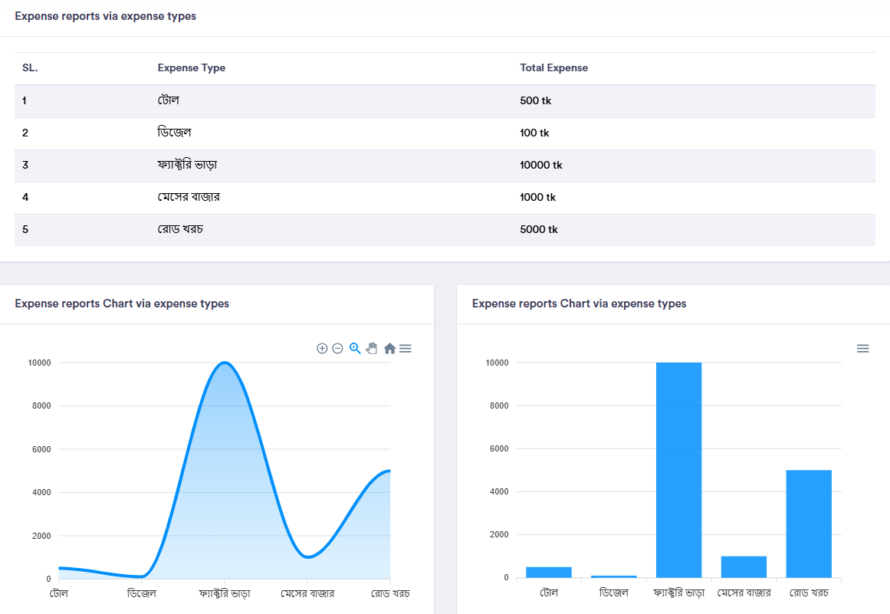Click the ডিজেল bar in bar chart
Screen dimensions: 890x614
613,576
